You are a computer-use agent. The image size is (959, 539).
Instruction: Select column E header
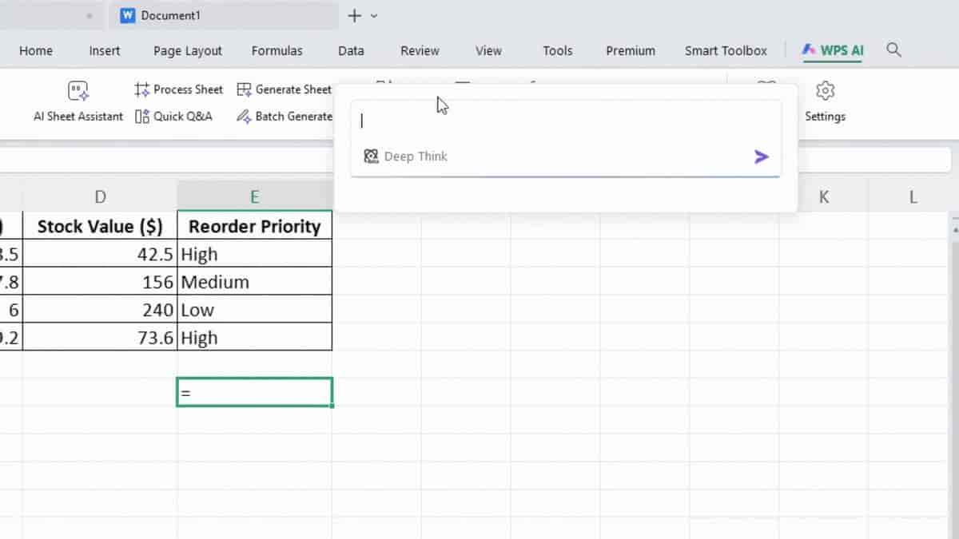254,196
